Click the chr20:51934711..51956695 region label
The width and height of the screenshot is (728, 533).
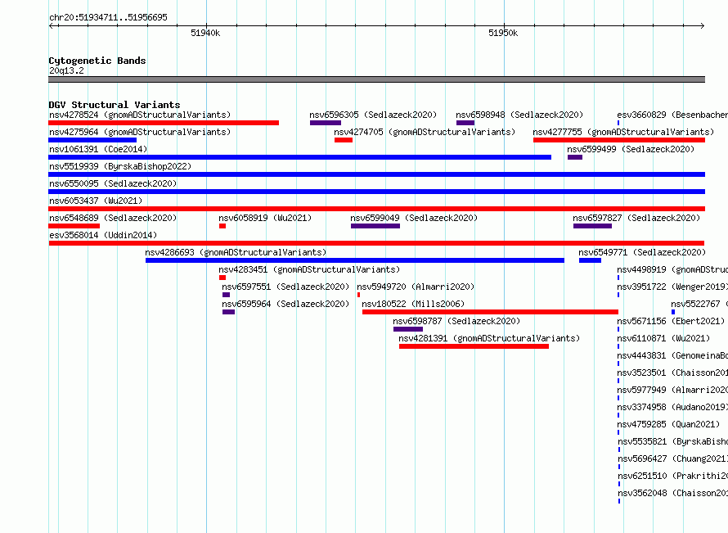[108, 18]
